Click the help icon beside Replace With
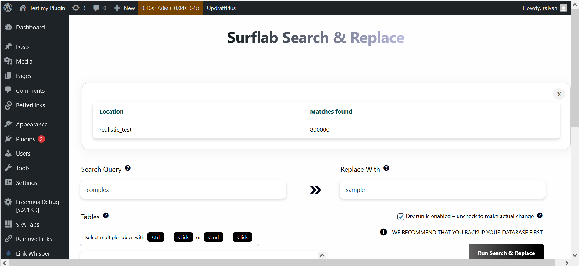Viewport: 579px width, 266px height. [386, 168]
